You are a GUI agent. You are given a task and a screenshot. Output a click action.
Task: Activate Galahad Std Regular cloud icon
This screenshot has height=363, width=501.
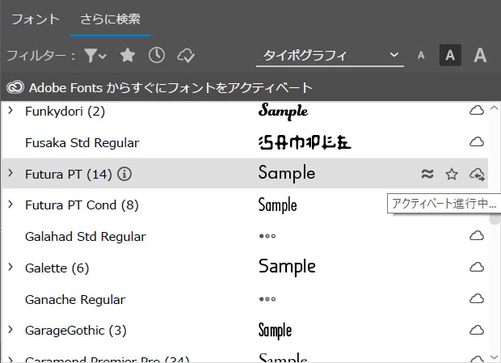[x=477, y=236]
